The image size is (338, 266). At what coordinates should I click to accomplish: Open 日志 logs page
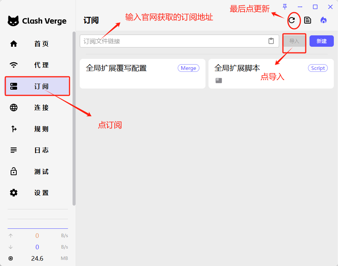(x=37, y=150)
